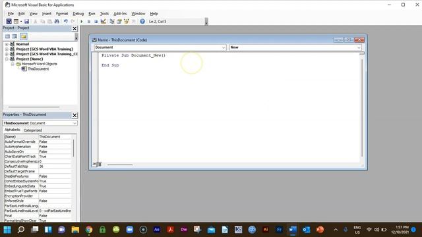Click the AutoHyphenation property row
The height and width of the screenshot is (237, 422).
[38, 147]
